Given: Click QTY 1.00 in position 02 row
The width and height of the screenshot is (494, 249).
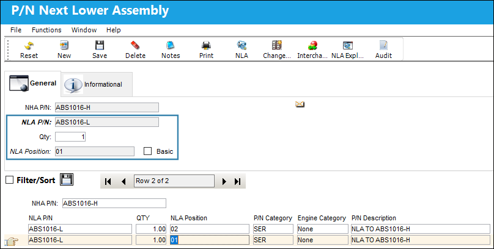Looking at the screenshot, I should click(x=151, y=229).
